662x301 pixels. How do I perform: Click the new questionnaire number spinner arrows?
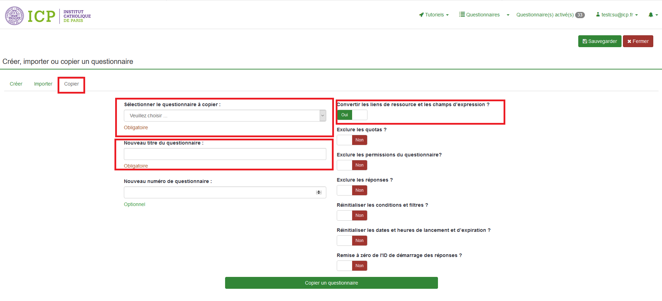tap(319, 192)
